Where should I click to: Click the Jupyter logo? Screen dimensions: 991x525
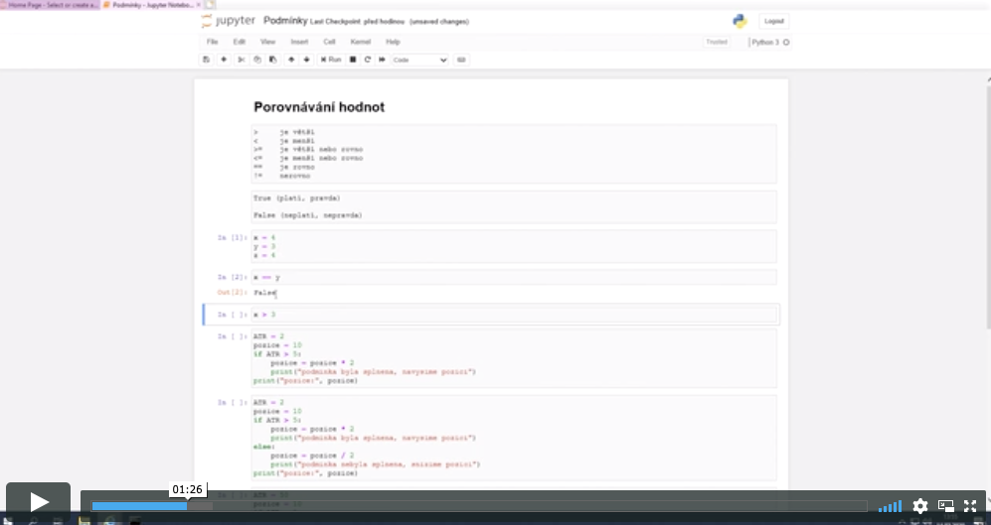point(229,21)
